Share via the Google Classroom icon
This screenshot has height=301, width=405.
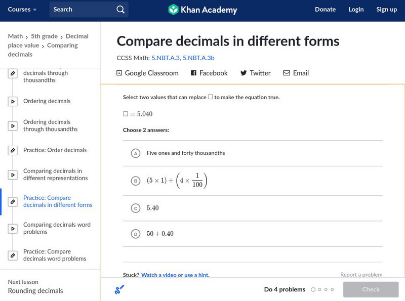click(x=119, y=73)
